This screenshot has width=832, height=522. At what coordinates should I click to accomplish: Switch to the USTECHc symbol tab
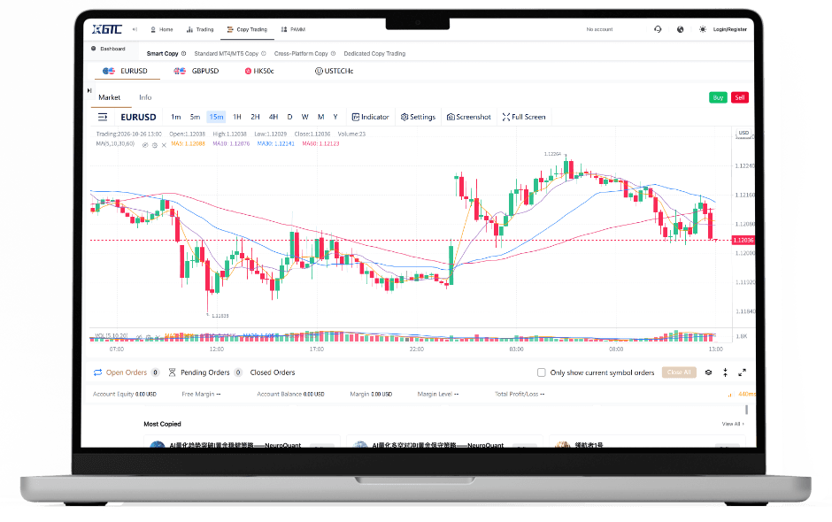335,71
